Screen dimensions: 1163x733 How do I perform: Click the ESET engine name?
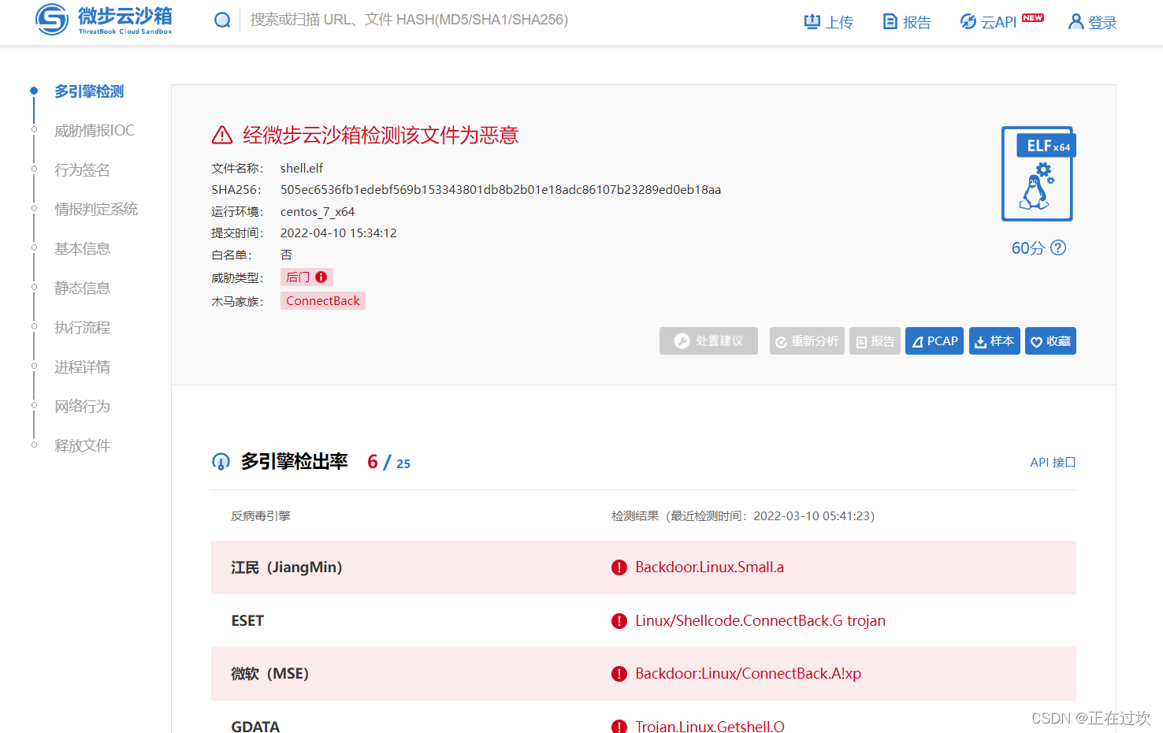pyautogui.click(x=247, y=621)
